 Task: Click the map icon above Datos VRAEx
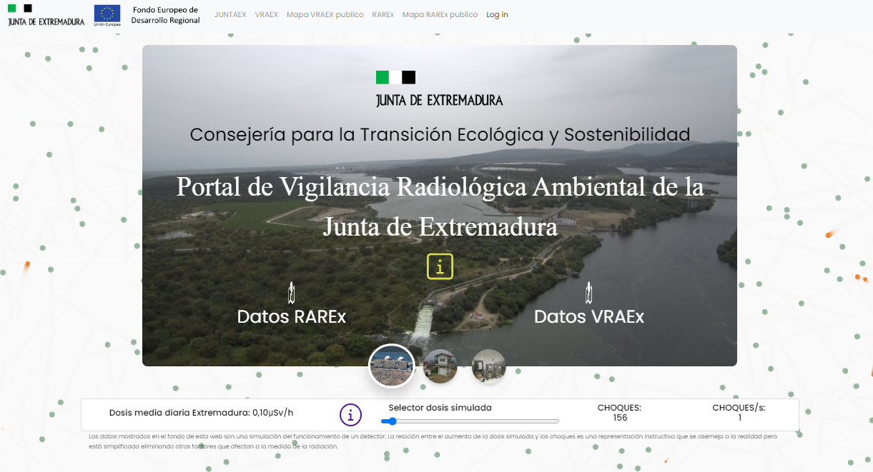click(x=589, y=292)
